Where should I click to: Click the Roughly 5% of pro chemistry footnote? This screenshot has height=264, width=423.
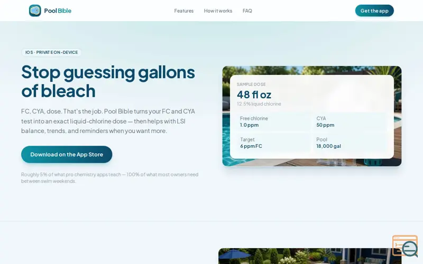[110, 178]
